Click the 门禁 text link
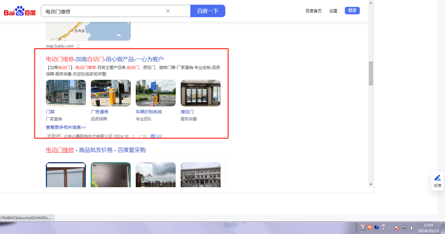The height and width of the screenshot is (234, 445). tap(50, 112)
